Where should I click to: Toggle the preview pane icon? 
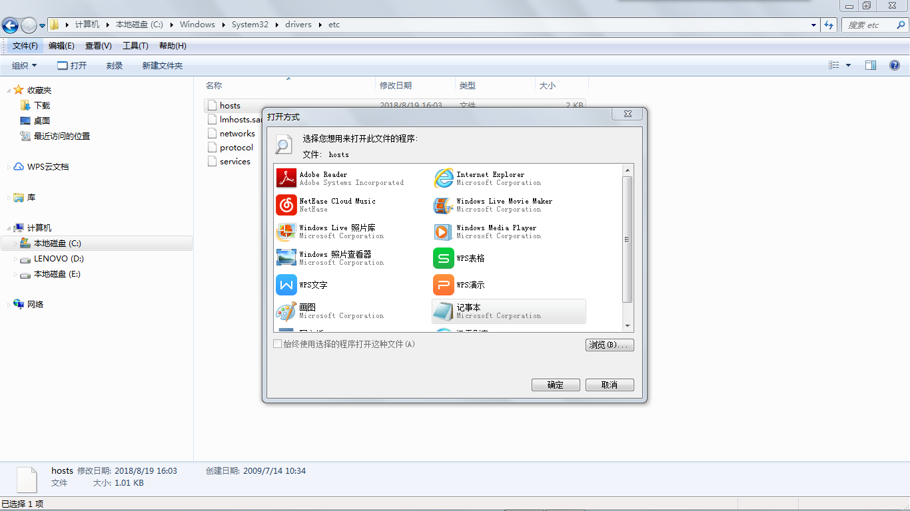(871, 65)
